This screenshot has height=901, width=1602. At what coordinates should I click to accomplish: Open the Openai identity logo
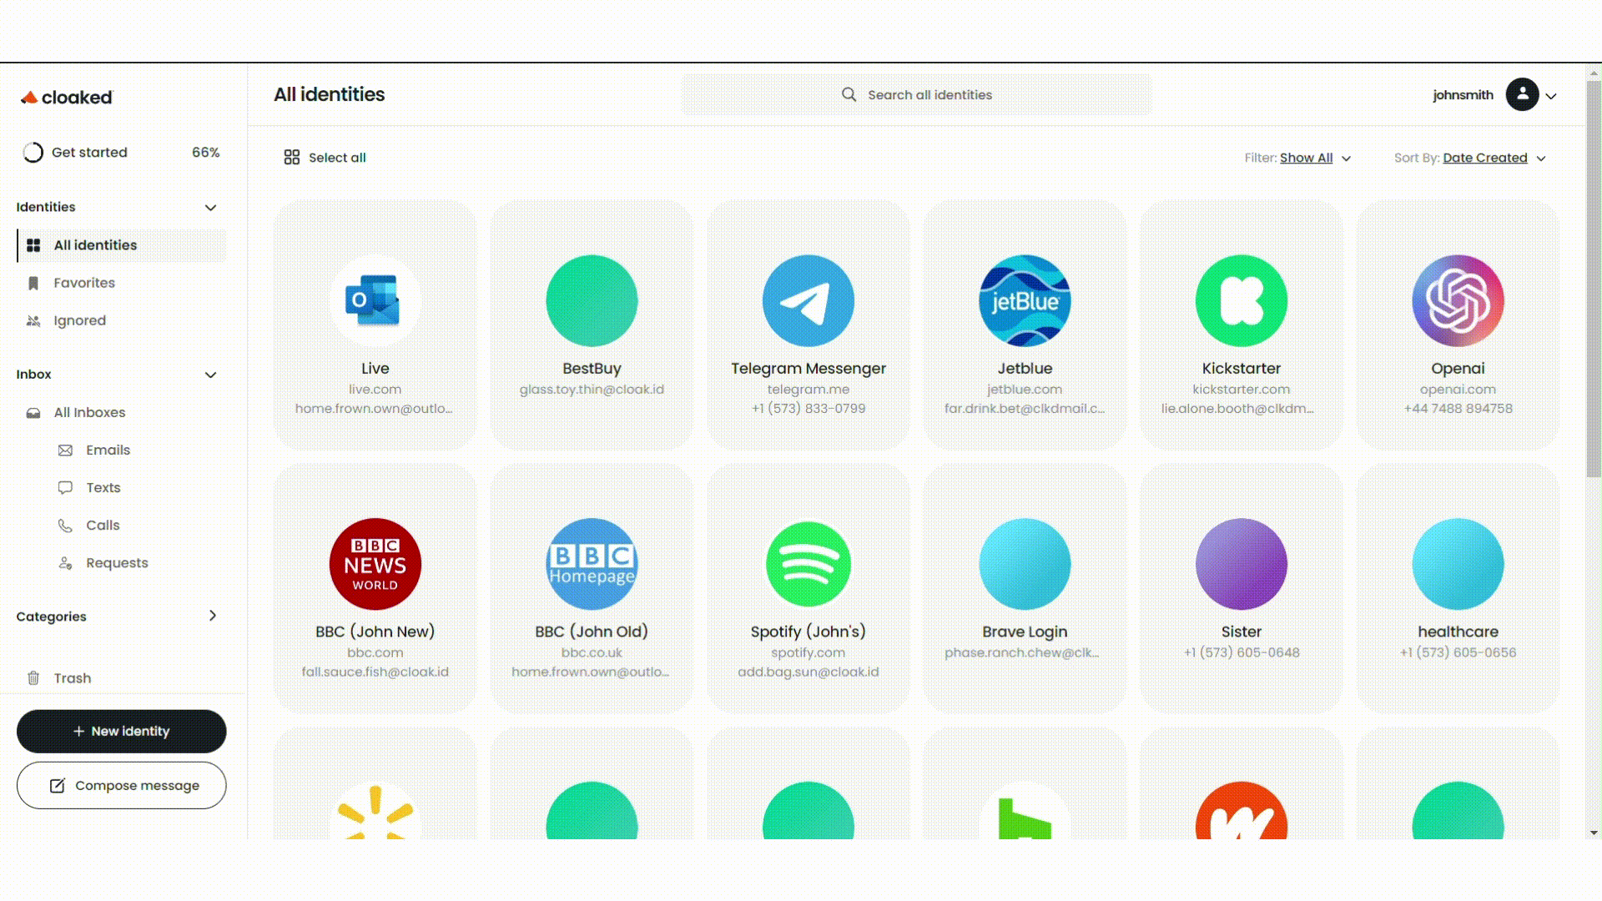coord(1458,300)
